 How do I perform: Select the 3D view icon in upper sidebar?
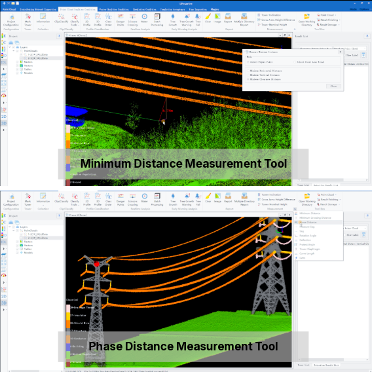coord(4,123)
